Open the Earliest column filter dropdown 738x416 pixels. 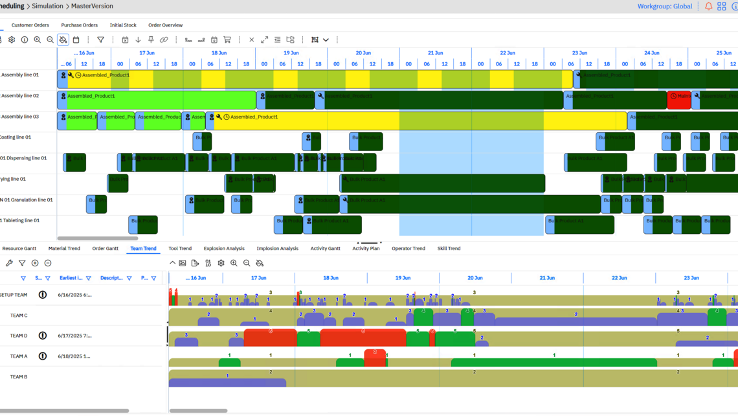point(89,279)
